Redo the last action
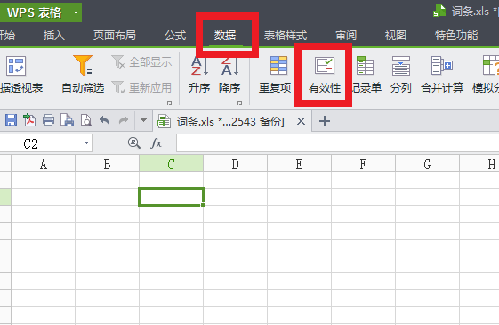 (124, 120)
